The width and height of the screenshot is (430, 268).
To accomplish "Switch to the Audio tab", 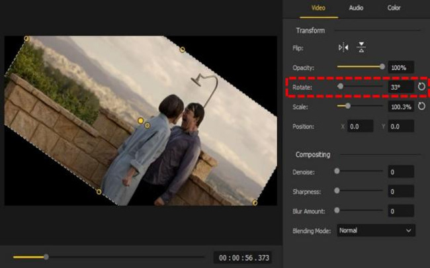I will (356, 8).
